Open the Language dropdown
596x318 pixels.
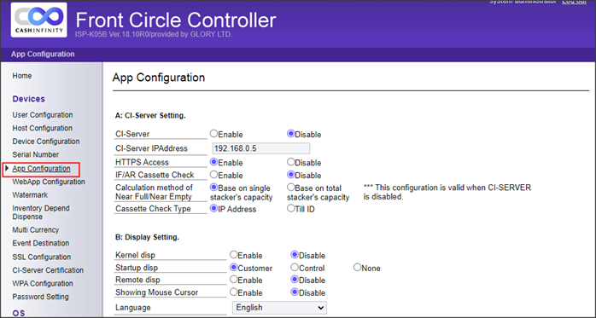point(279,308)
